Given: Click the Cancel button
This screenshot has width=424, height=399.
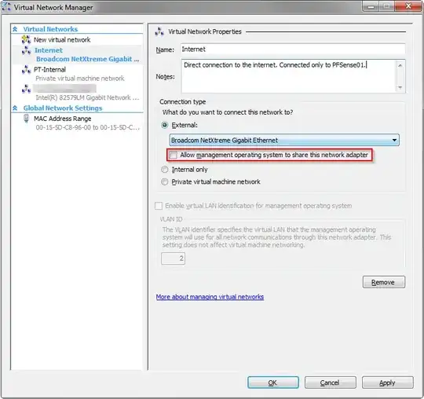Looking at the screenshot, I should pyautogui.click(x=330, y=383).
